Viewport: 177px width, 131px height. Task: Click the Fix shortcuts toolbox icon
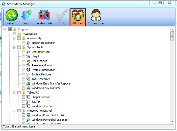pos(44,15)
